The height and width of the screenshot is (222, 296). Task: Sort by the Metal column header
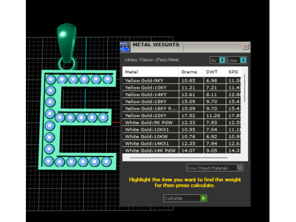pos(150,72)
